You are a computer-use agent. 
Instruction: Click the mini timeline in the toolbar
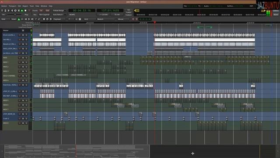pyautogui.click(x=199, y=13)
